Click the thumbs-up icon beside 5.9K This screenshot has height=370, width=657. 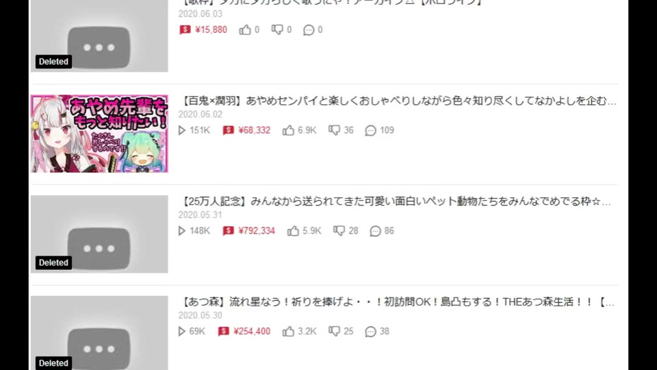pyautogui.click(x=293, y=231)
